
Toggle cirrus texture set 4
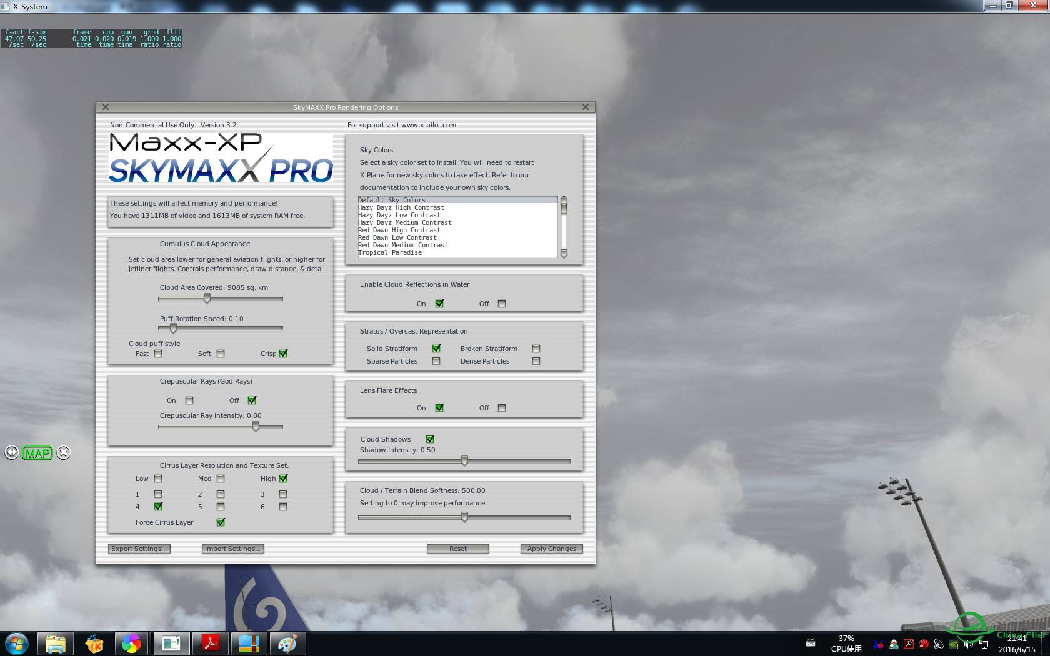coord(158,507)
